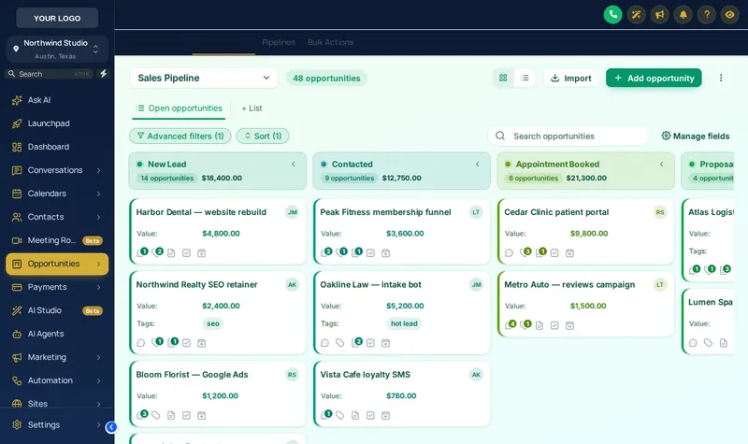
Task: Open chat icon on Cedar Clinic card
Action: 509,252
